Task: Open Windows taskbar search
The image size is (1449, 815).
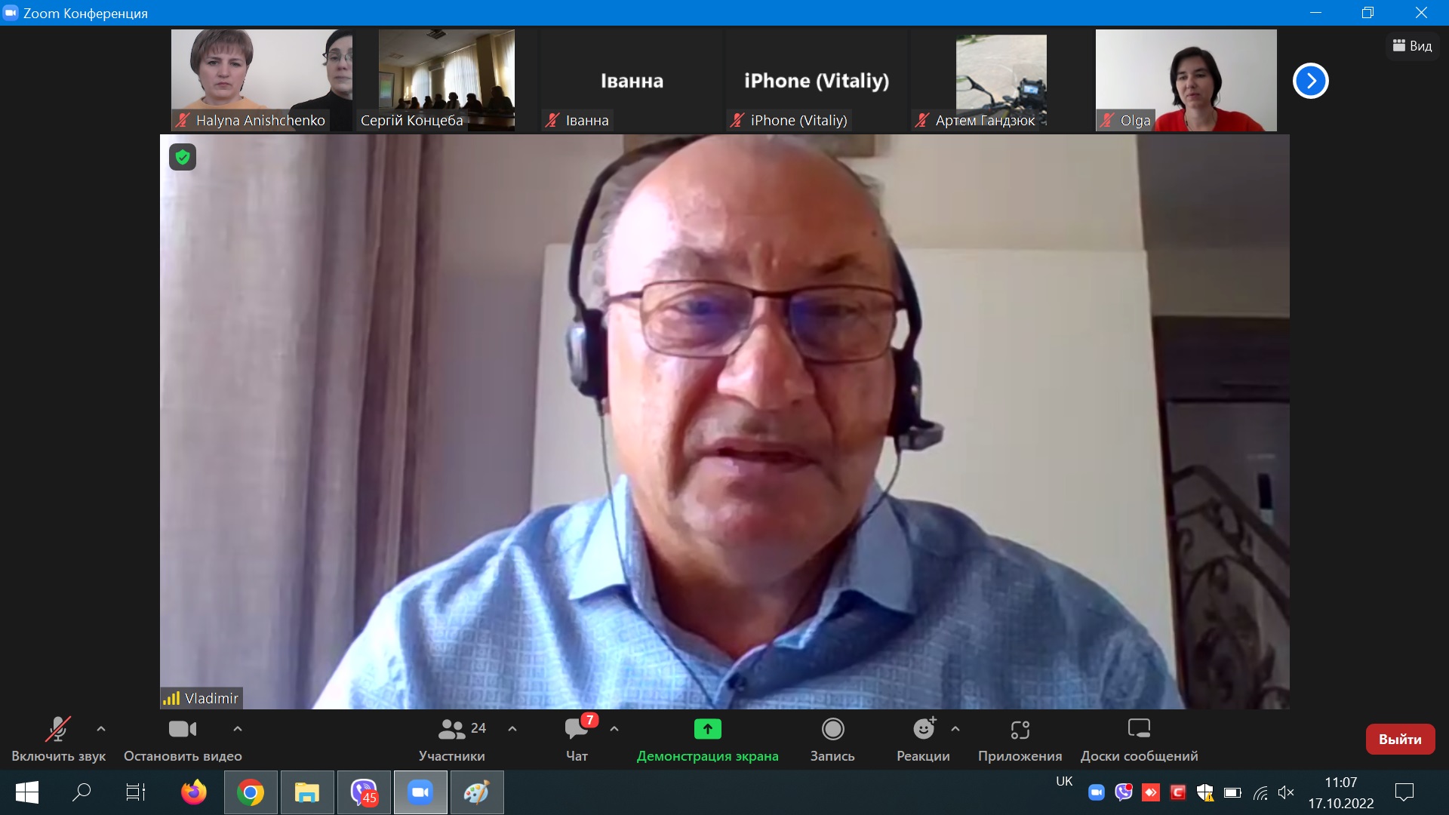Action: (82, 792)
